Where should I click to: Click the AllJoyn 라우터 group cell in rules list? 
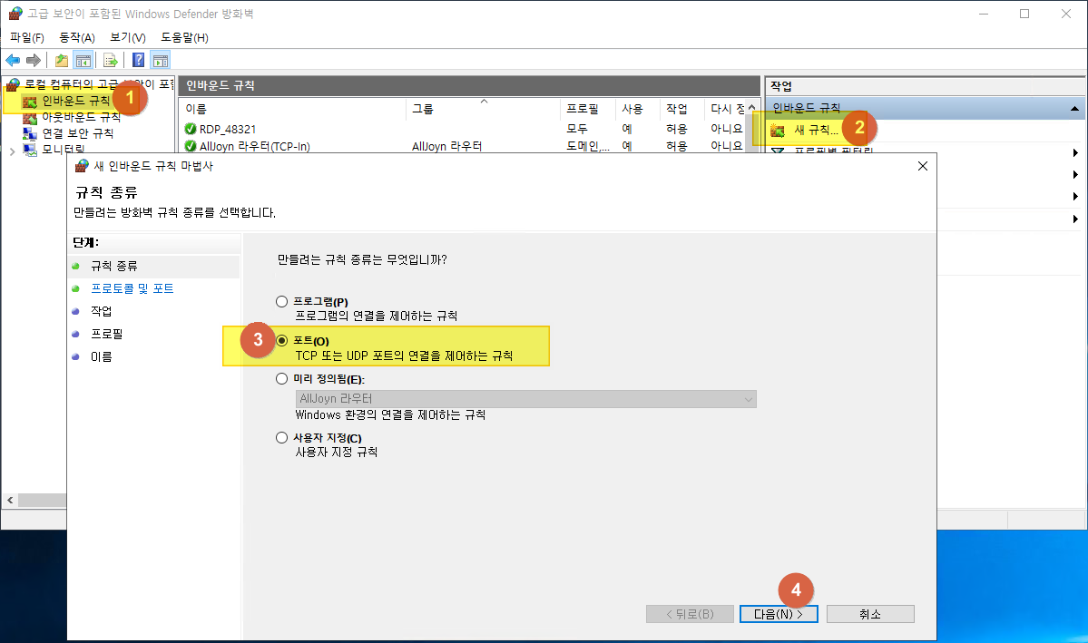tap(446, 146)
